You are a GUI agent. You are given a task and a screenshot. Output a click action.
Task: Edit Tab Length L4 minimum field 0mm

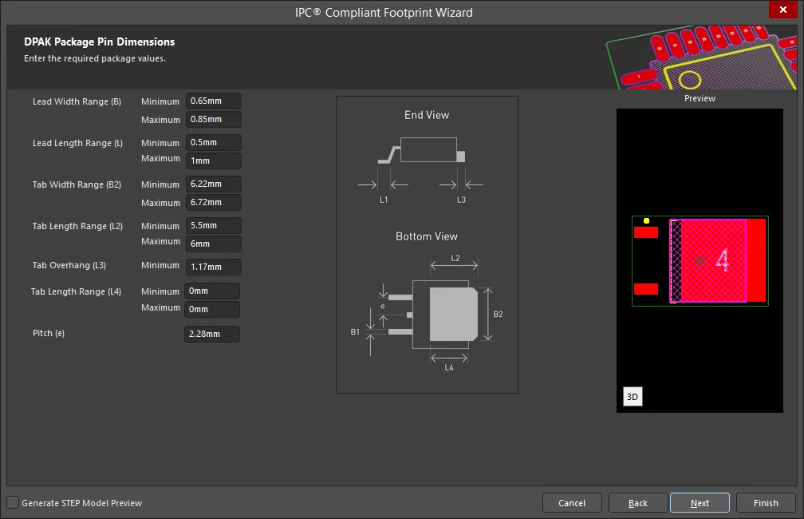point(212,291)
